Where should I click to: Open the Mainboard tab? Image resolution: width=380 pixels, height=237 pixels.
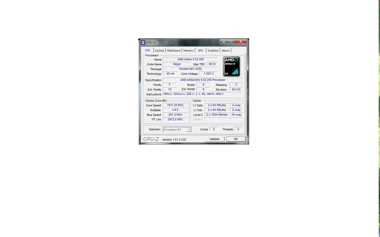coord(174,51)
